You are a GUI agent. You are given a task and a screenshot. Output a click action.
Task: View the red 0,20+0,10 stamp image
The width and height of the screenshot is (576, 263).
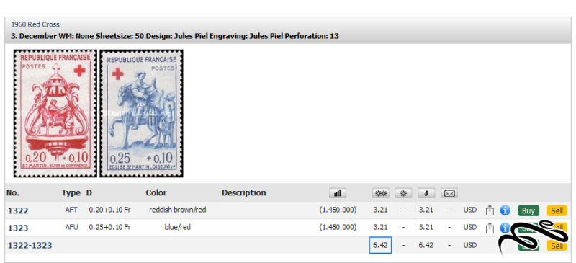(55, 114)
